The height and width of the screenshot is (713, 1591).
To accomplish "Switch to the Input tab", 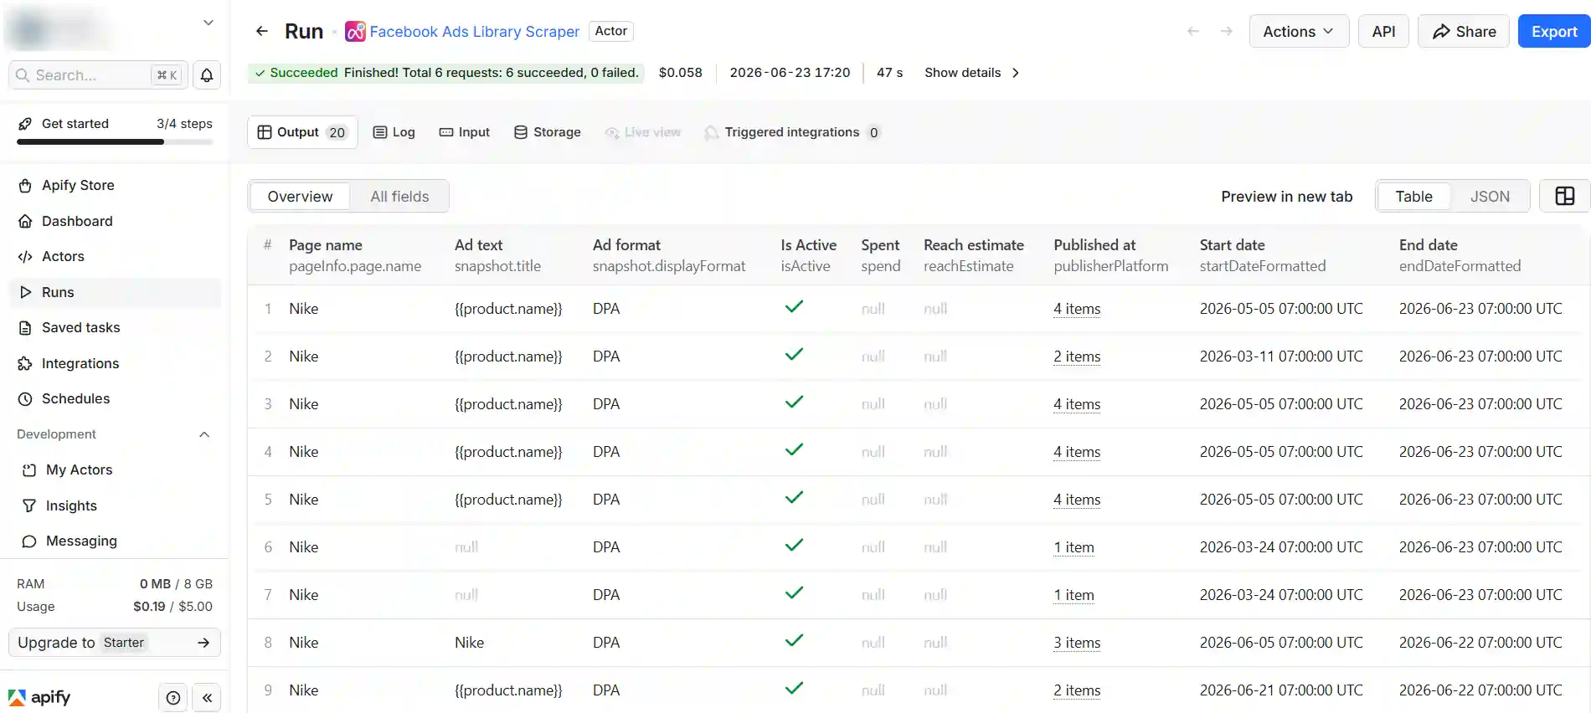I will 465,132.
